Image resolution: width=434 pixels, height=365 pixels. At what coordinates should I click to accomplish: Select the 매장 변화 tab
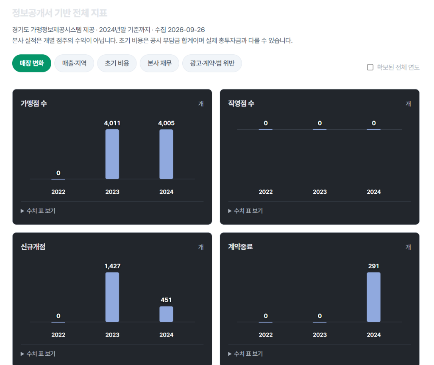(x=32, y=63)
